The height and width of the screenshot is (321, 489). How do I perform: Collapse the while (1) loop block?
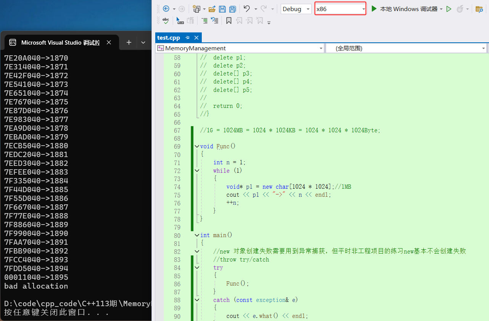[197, 171]
